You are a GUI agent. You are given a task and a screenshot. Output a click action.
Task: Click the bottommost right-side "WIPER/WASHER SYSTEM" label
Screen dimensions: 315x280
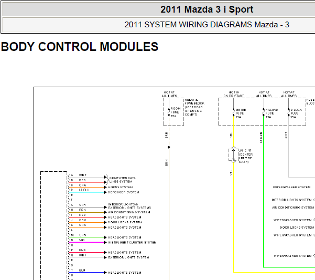292,256
